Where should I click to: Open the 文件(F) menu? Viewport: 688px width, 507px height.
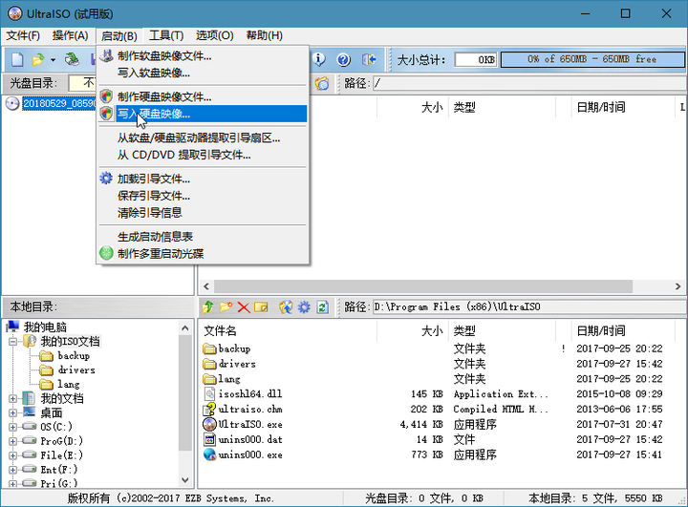coord(23,35)
